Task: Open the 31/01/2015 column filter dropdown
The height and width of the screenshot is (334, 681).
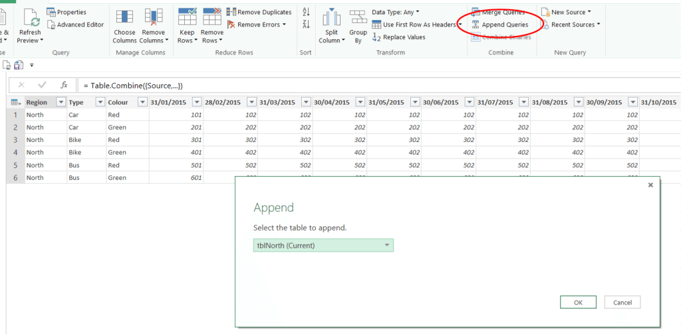Action: click(x=197, y=102)
